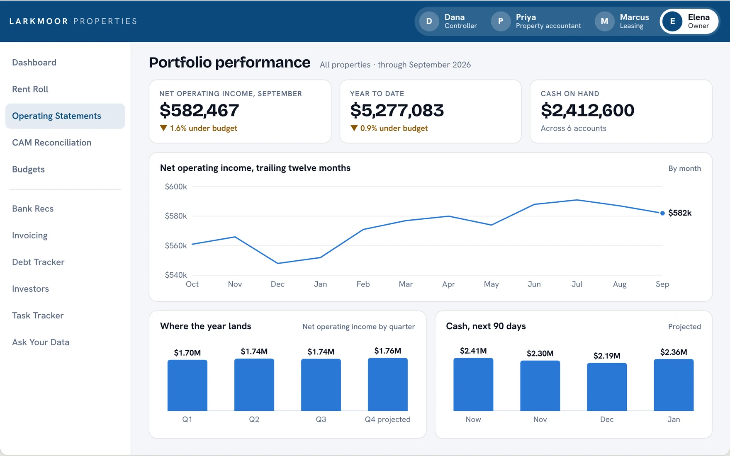
Task: Click the All properties through September 2026 subtitle
Action: pos(395,65)
